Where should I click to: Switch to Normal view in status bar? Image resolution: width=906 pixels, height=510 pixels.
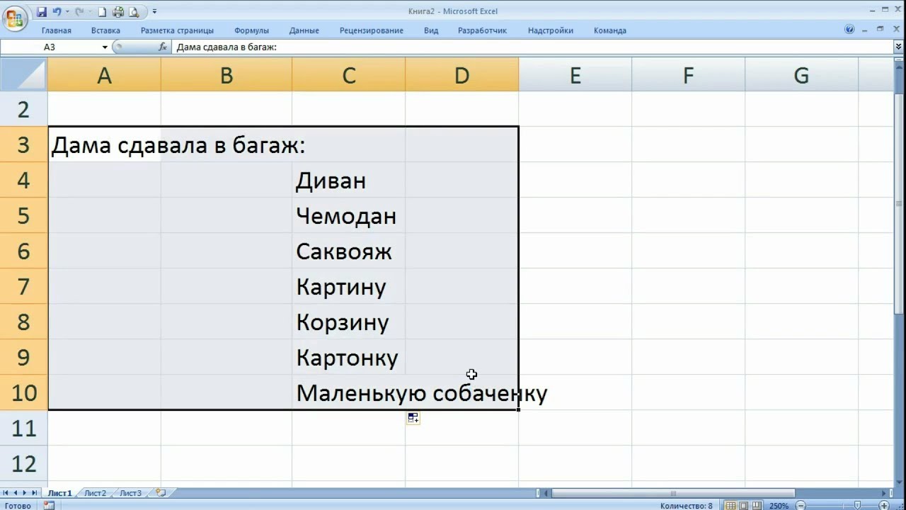click(731, 506)
